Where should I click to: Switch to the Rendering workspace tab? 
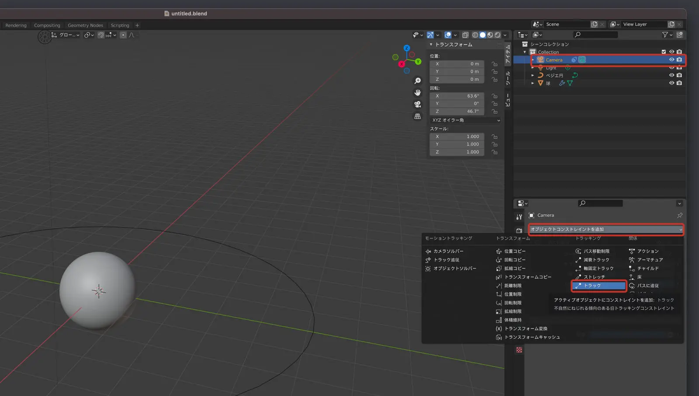(16, 25)
